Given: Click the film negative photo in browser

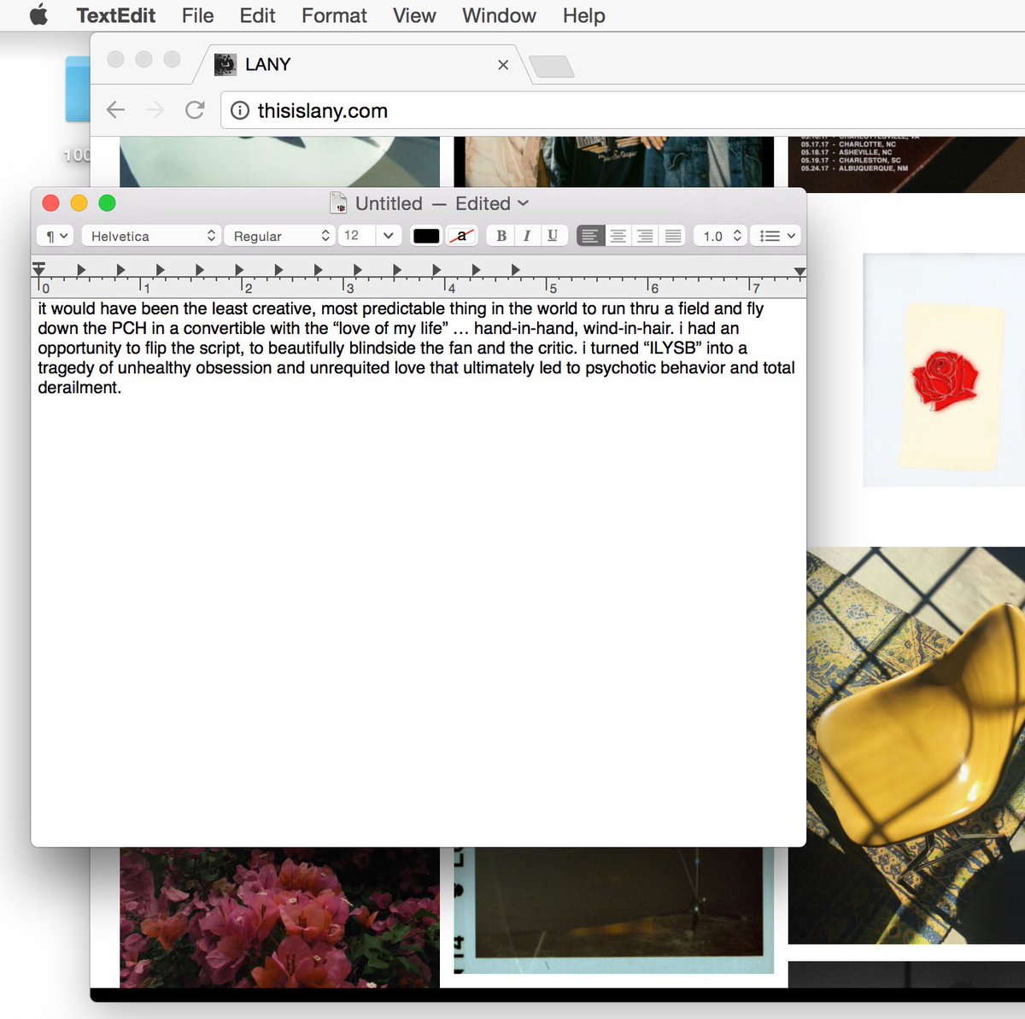Looking at the screenshot, I should click(613, 910).
